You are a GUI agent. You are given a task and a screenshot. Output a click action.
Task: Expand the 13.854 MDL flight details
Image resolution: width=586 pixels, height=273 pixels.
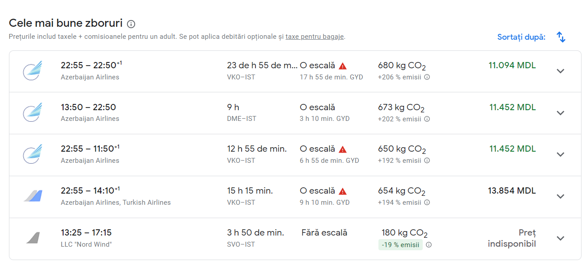click(x=561, y=196)
